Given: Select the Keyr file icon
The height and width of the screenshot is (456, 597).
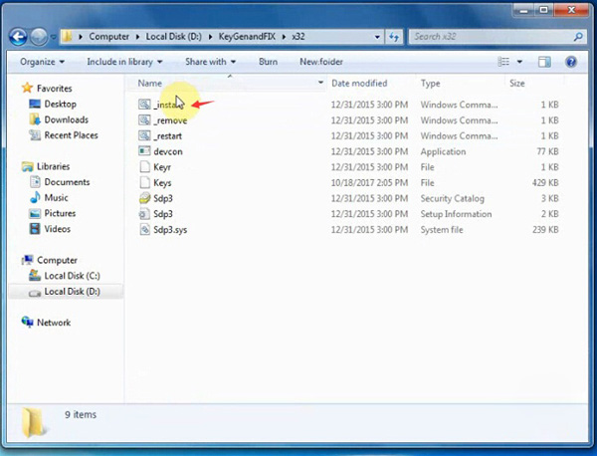Looking at the screenshot, I should click(x=144, y=167).
